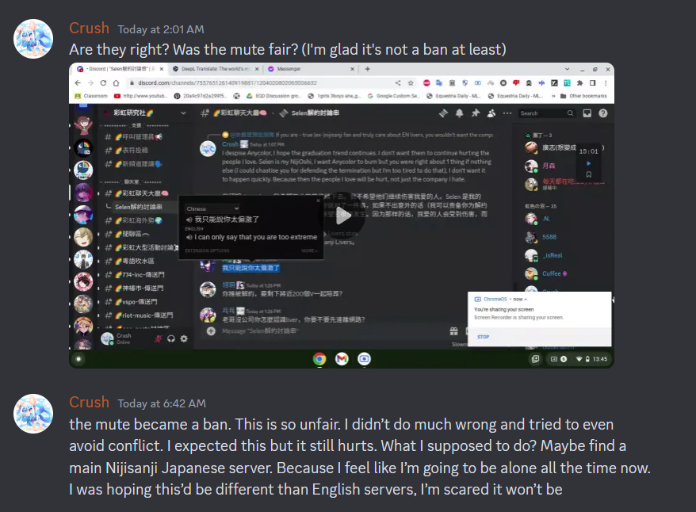The height and width of the screenshot is (512, 696).
Task: Open the Chinese language dropdown
Action: click(x=212, y=208)
